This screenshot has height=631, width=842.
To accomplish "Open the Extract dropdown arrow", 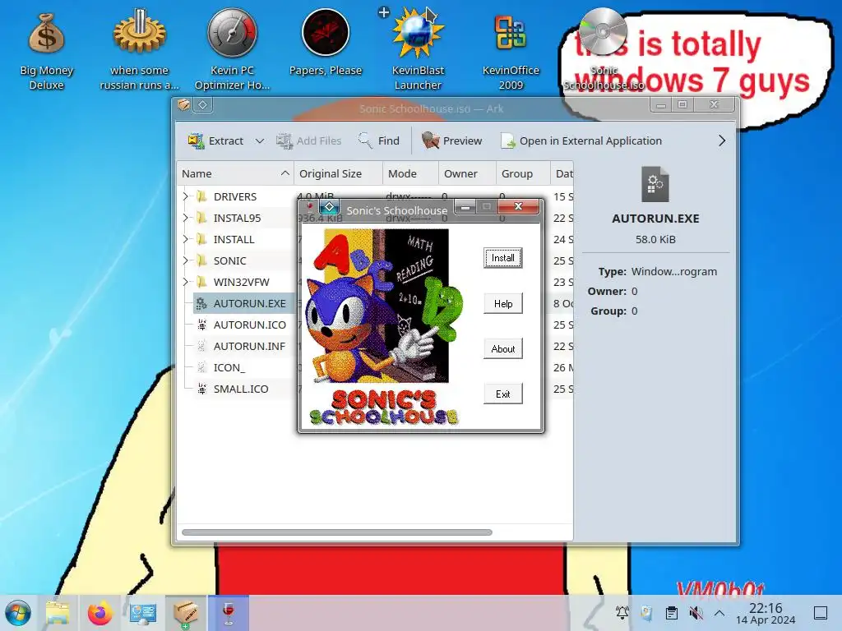I will [260, 140].
